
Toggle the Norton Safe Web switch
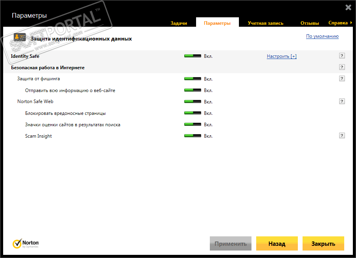coord(193,101)
